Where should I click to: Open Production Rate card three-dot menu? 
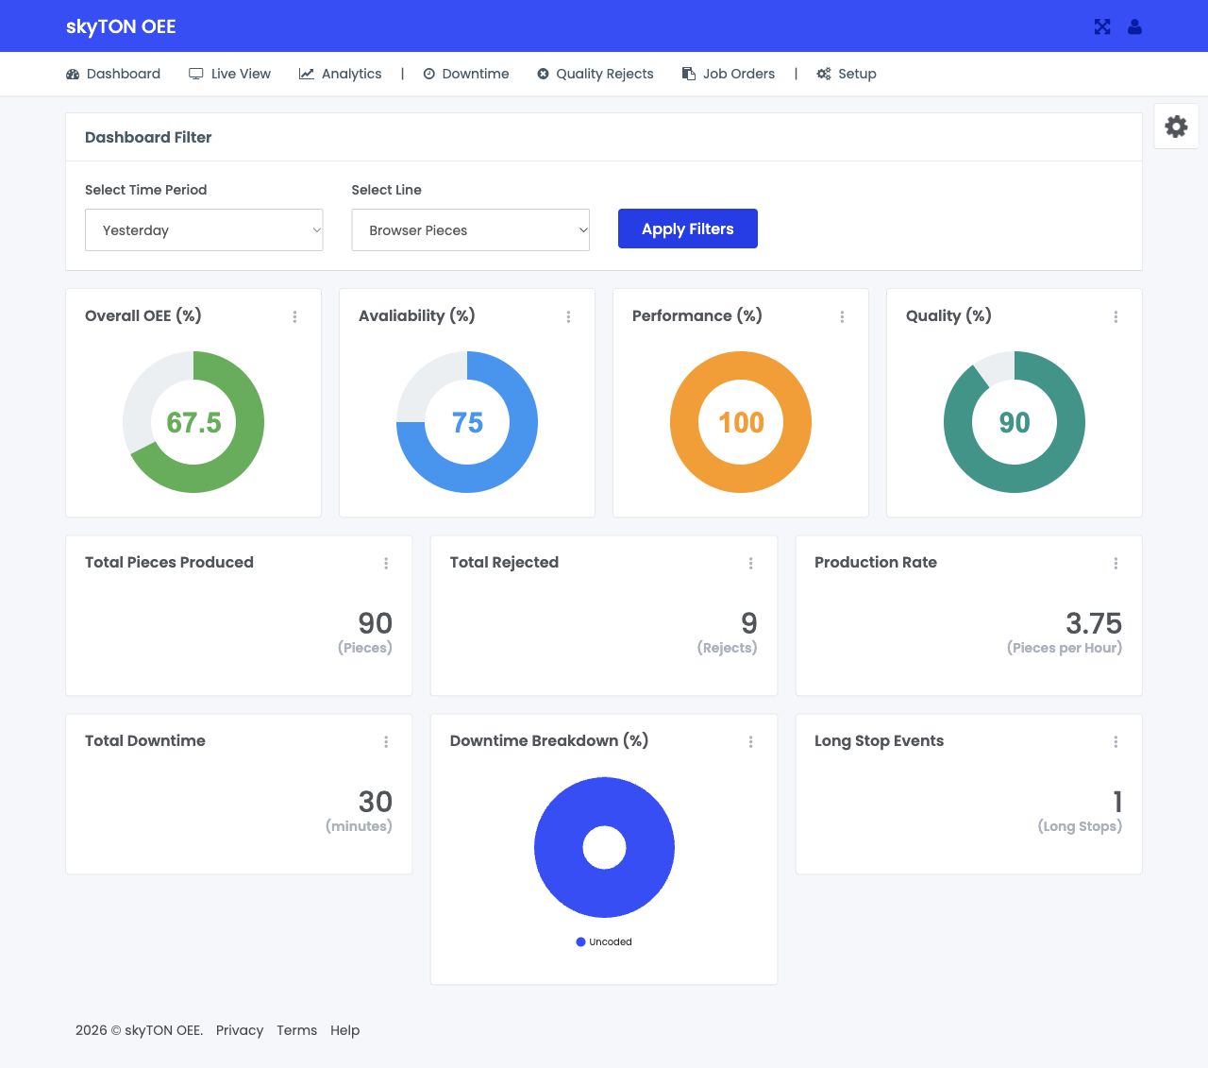tap(1116, 564)
